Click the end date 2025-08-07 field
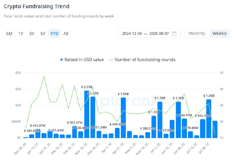The width and height of the screenshot is (234, 163). [x=159, y=33]
